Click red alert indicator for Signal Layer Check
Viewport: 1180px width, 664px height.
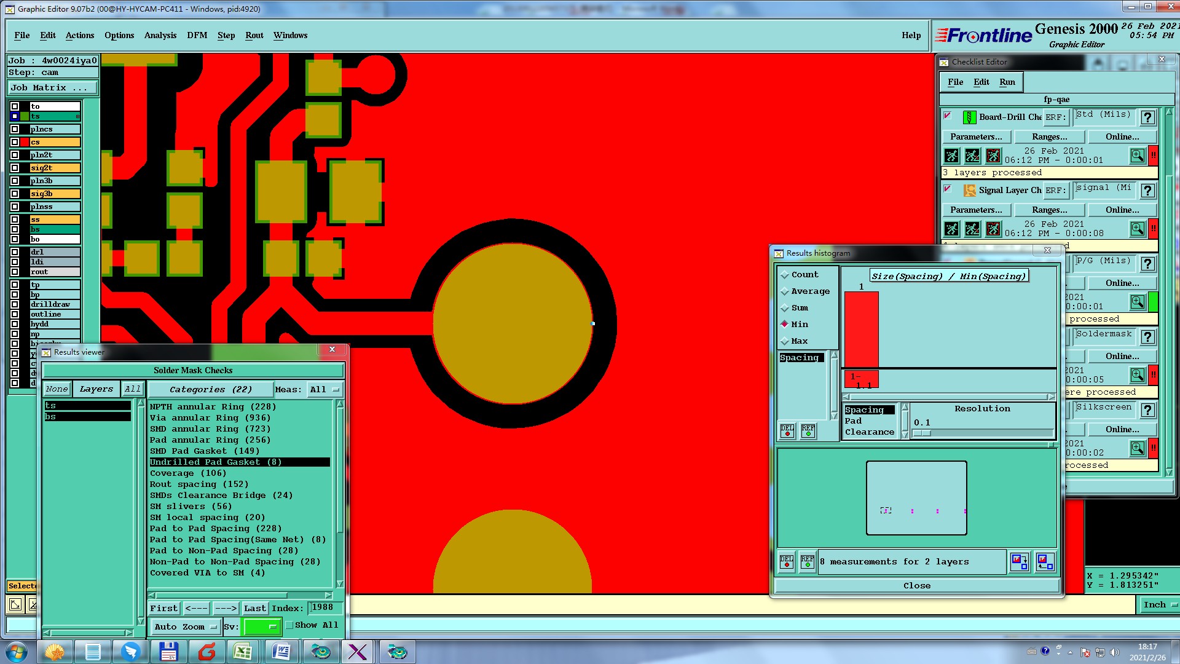[x=1154, y=229]
